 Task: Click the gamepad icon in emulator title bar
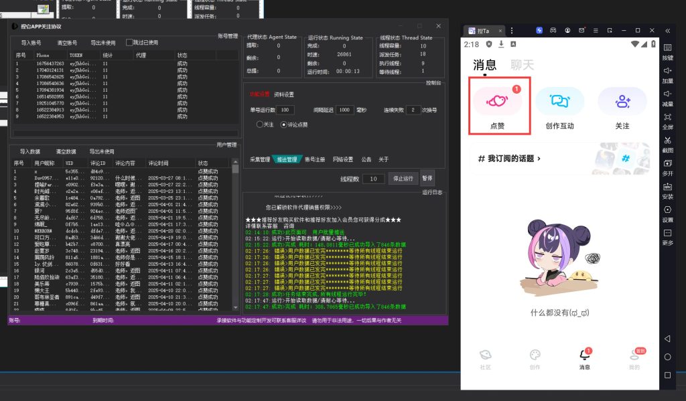[553, 30]
